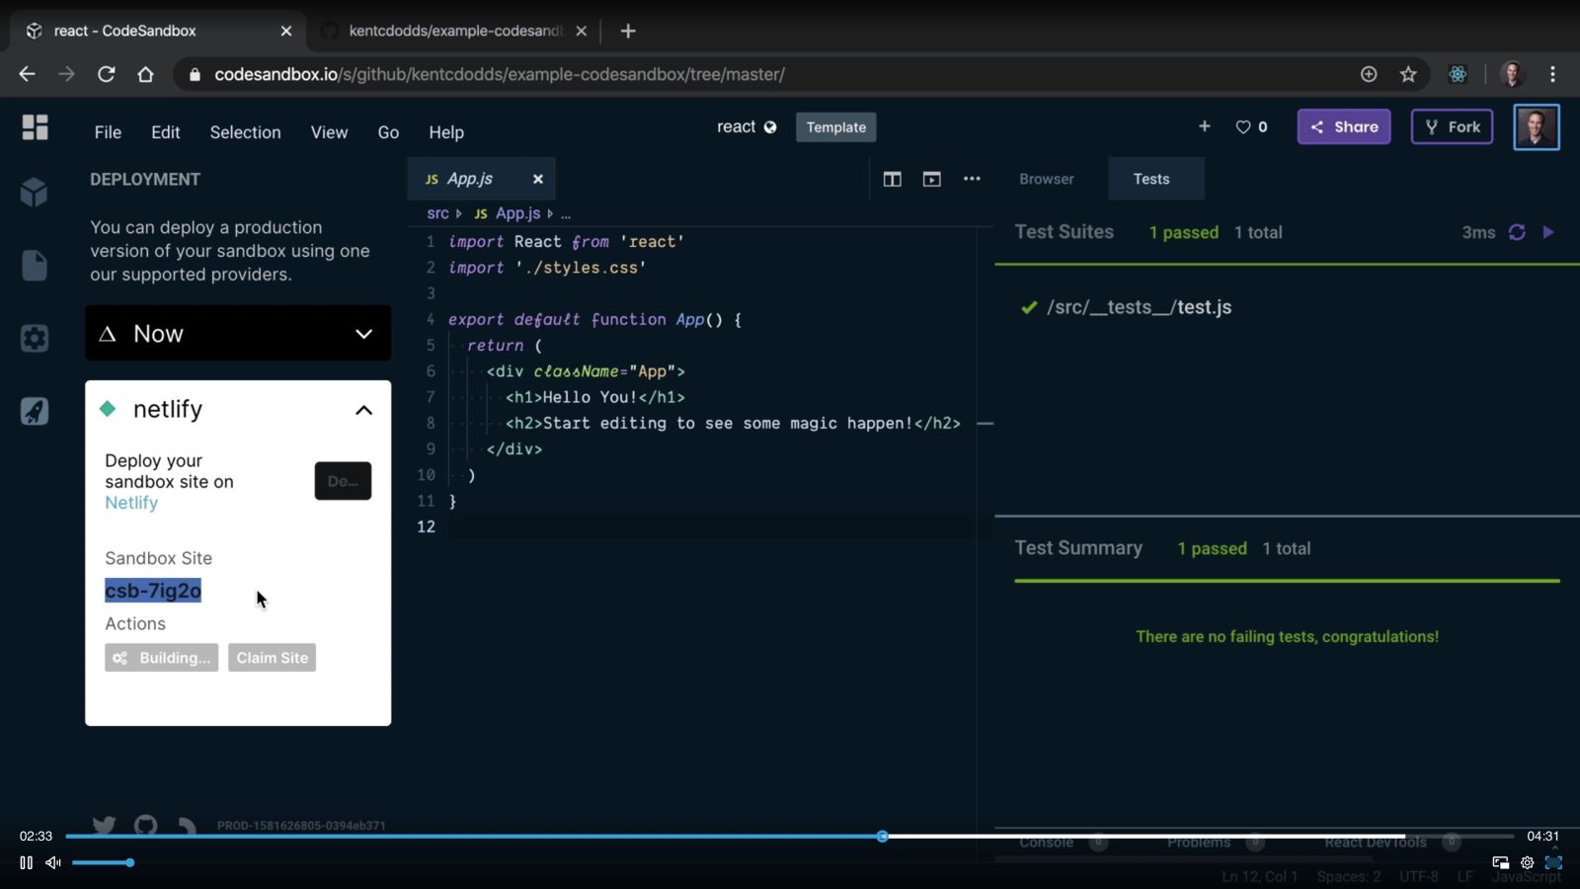This screenshot has height=889, width=1580.
Task: Go to the browser home page
Action: click(145, 74)
